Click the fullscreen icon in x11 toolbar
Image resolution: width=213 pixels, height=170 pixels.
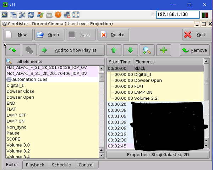[x=76, y=15]
